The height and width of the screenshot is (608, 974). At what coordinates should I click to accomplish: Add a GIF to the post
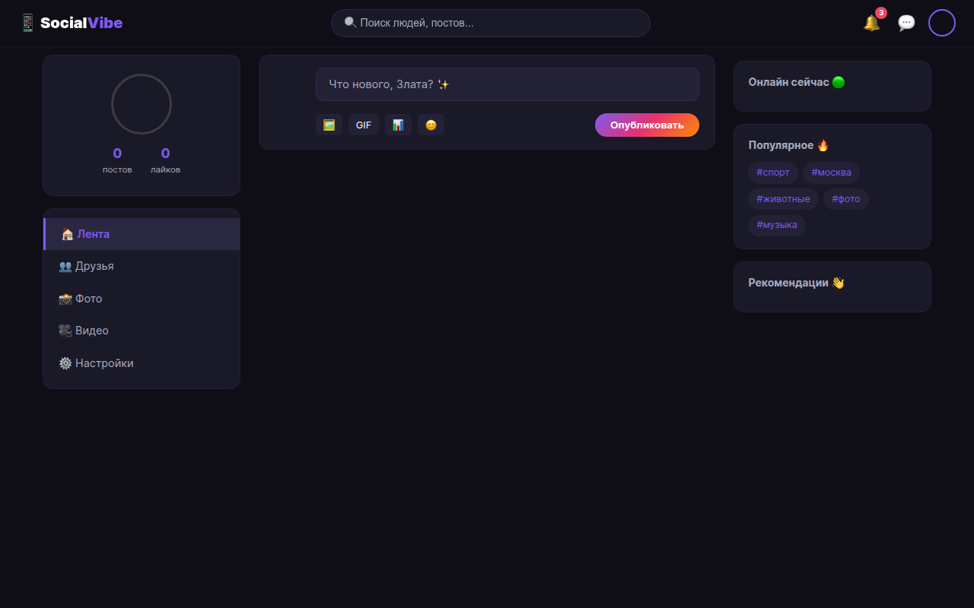pos(364,125)
